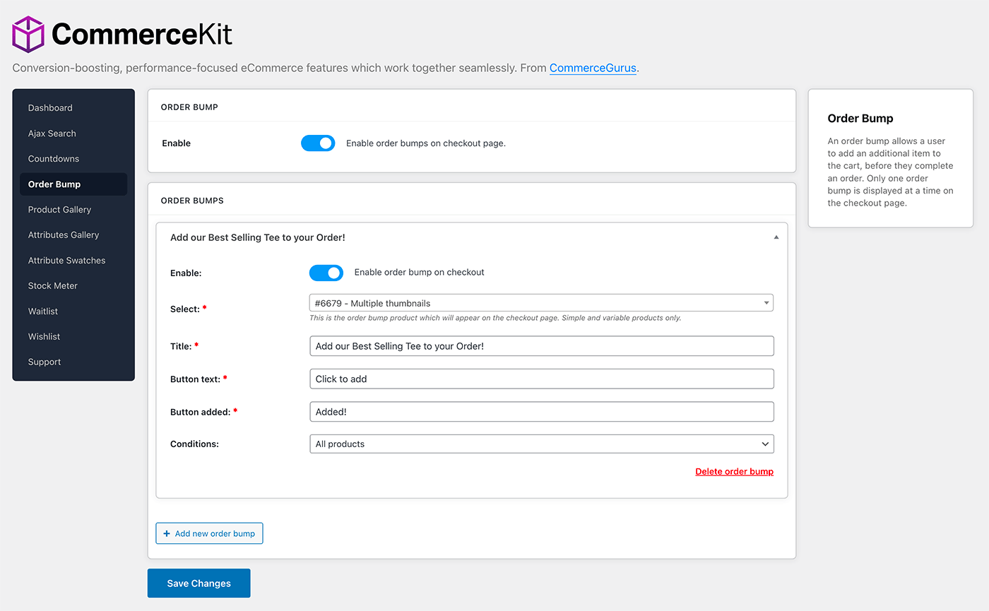Click the CommerceKit purple cube logo
989x611 pixels.
(28, 34)
